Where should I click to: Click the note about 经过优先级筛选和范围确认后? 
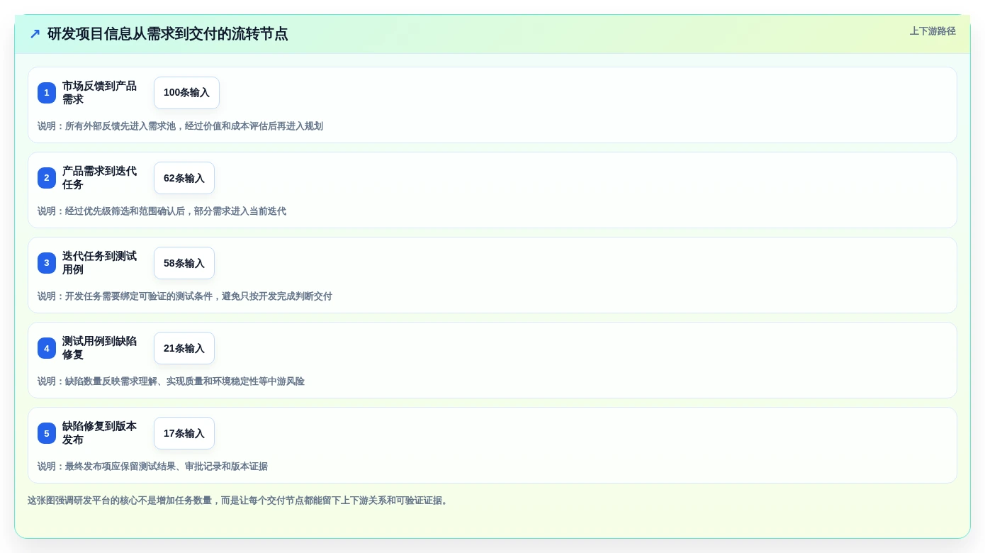click(x=162, y=211)
